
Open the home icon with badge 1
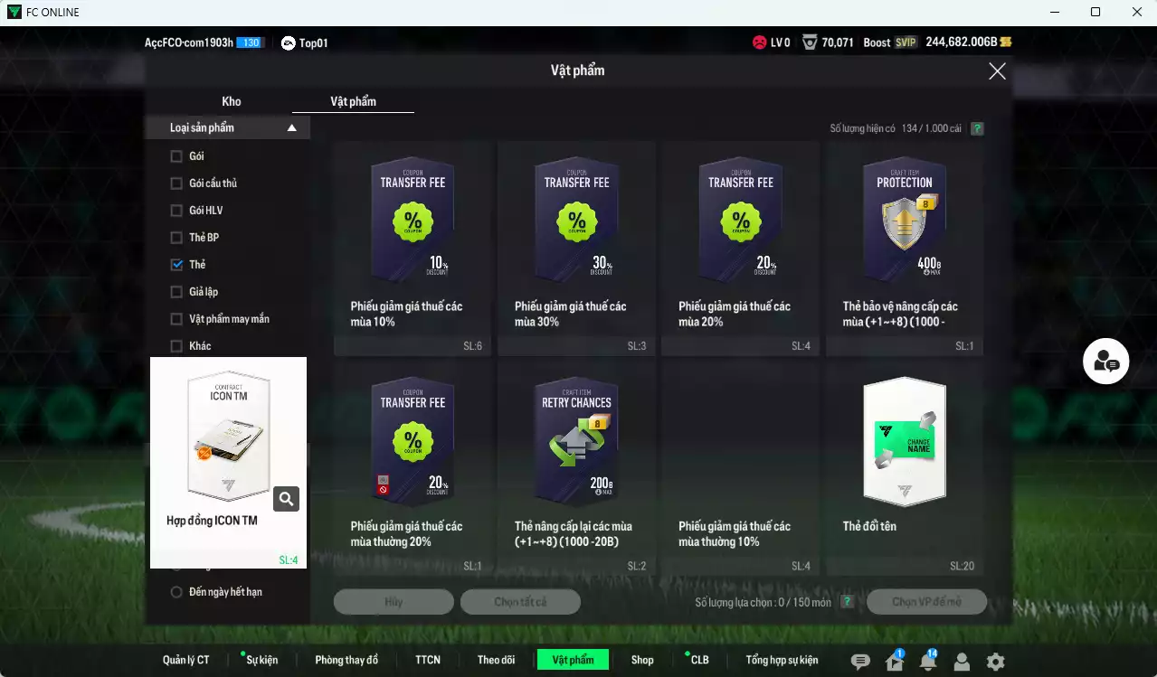pos(895,661)
